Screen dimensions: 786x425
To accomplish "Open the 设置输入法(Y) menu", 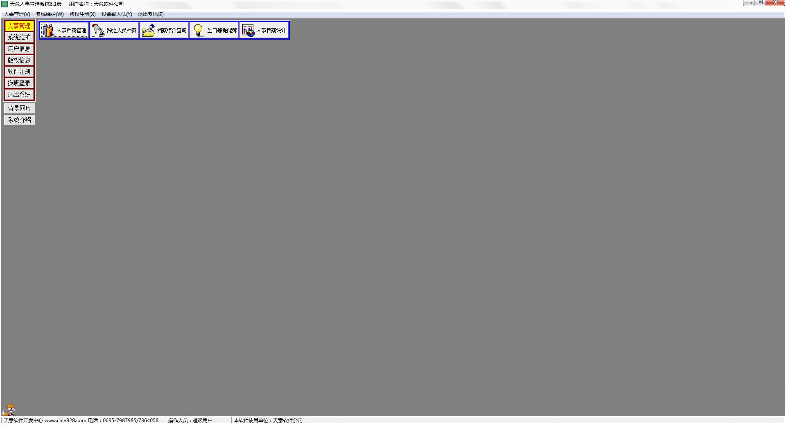I will click(x=117, y=14).
